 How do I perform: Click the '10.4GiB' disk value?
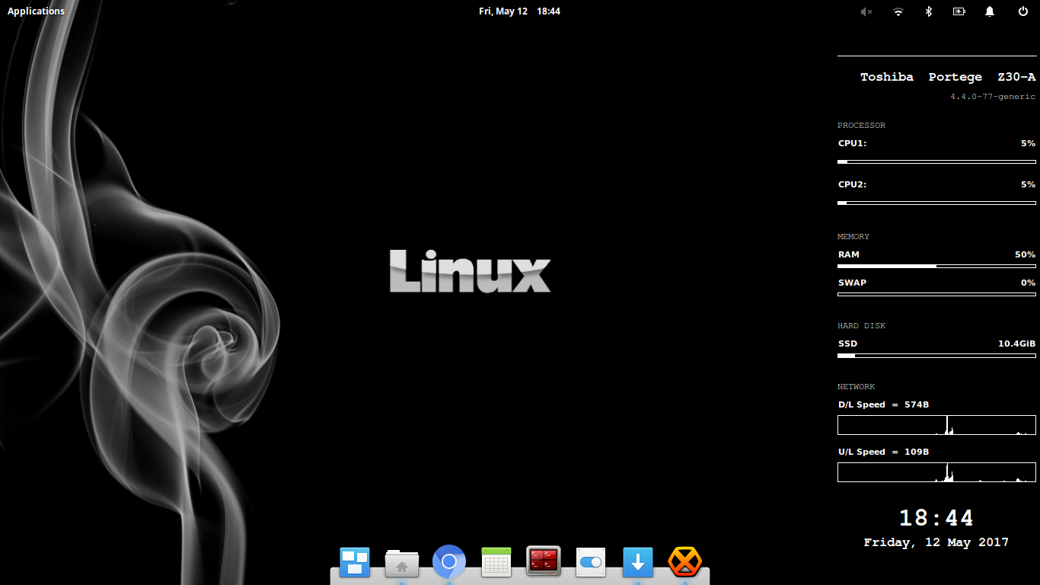click(1017, 344)
